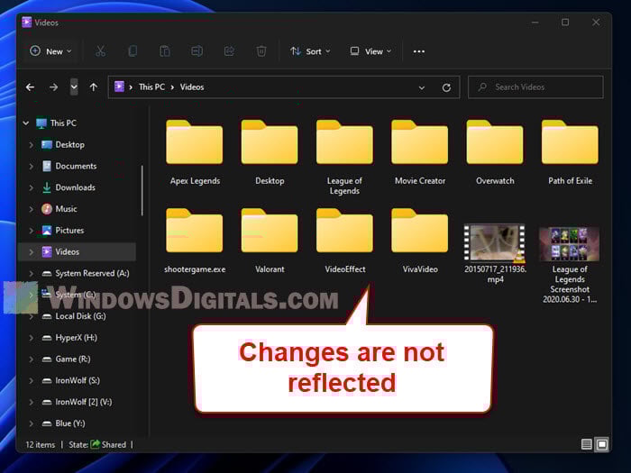The width and height of the screenshot is (631, 473).
Task: Open Documents in the sidebar
Action: pos(69,166)
